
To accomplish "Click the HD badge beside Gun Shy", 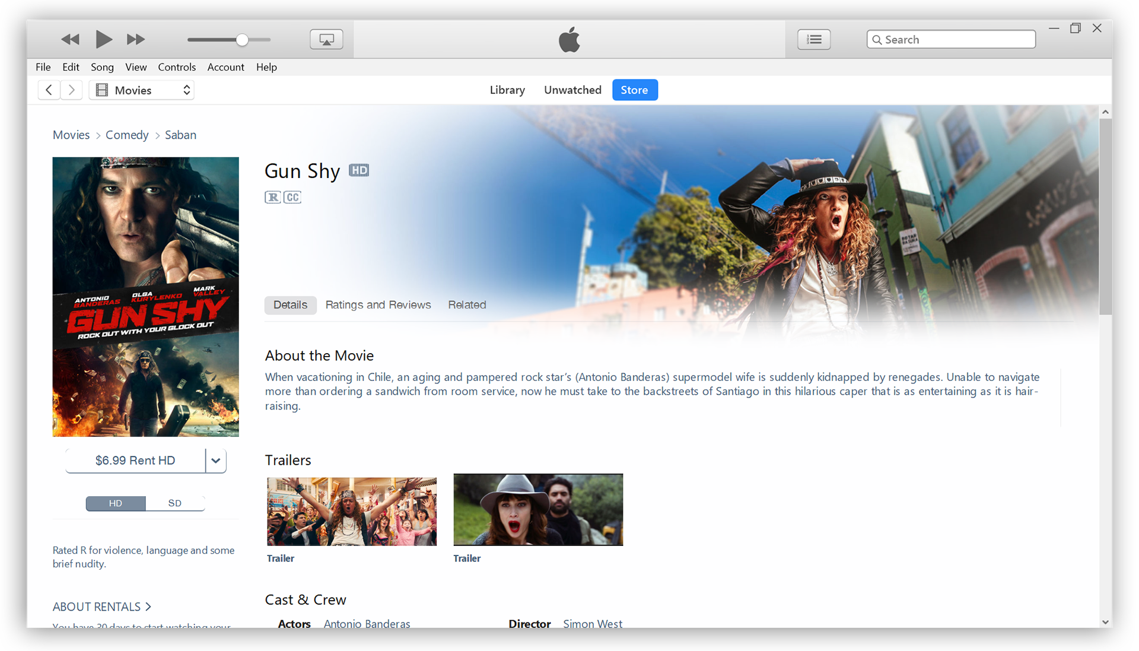I will pyautogui.click(x=359, y=170).
